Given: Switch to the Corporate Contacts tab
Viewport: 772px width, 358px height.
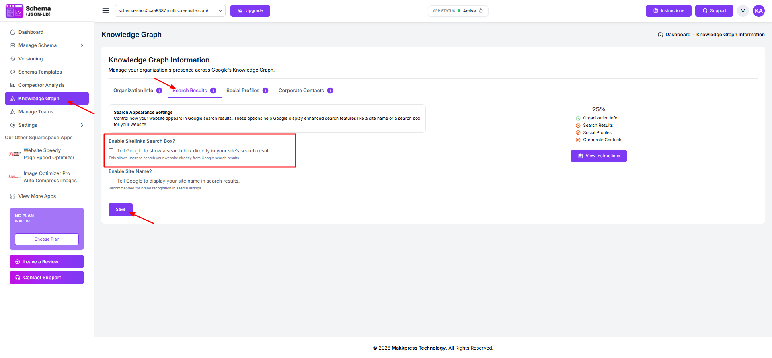Looking at the screenshot, I should coord(301,91).
